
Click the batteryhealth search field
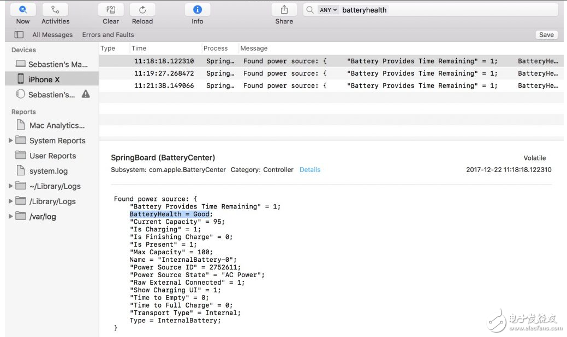[447, 10]
